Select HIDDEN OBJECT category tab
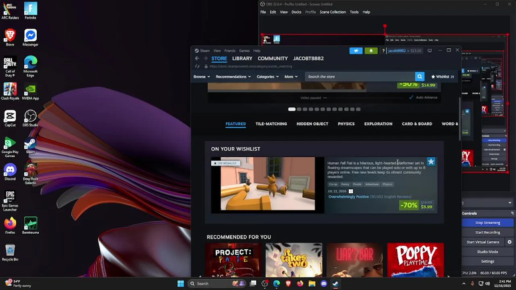Screen dimensions: 516x290 tap(312, 124)
